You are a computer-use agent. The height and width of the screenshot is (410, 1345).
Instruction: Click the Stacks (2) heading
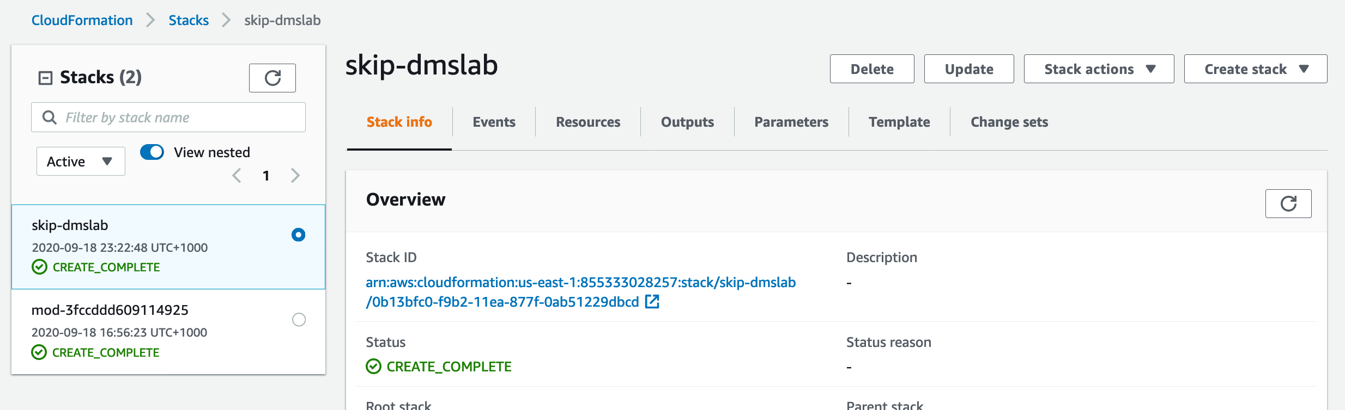click(x=101, y=77)
